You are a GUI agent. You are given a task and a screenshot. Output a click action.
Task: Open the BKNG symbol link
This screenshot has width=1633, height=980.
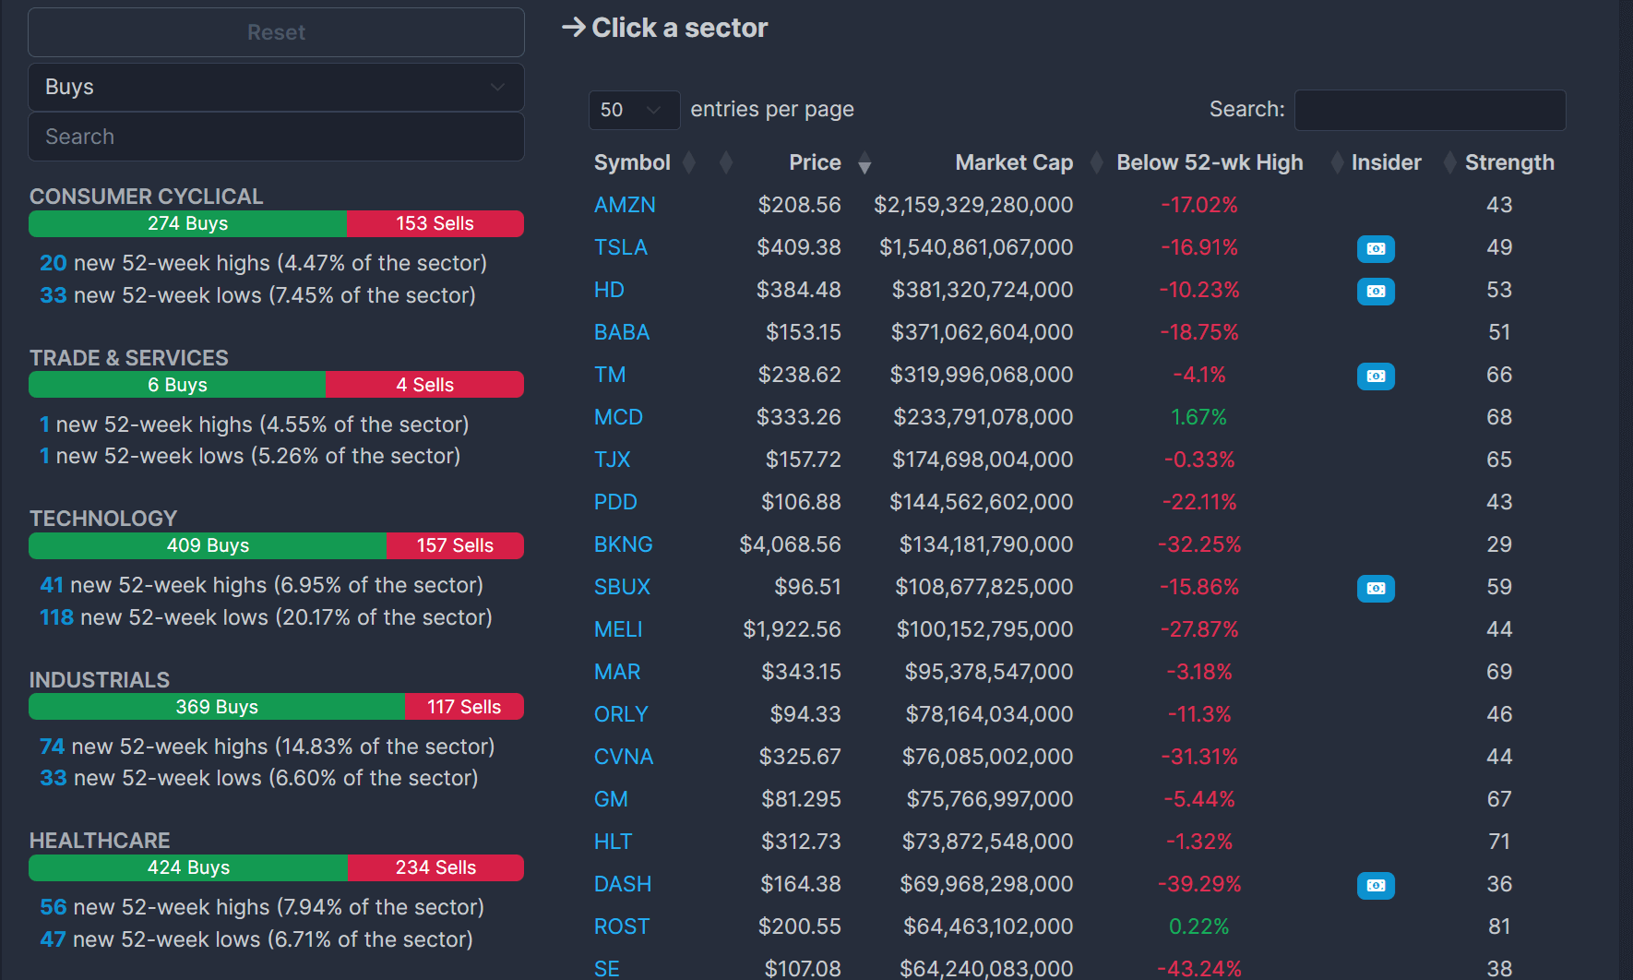tap(624, 544)
